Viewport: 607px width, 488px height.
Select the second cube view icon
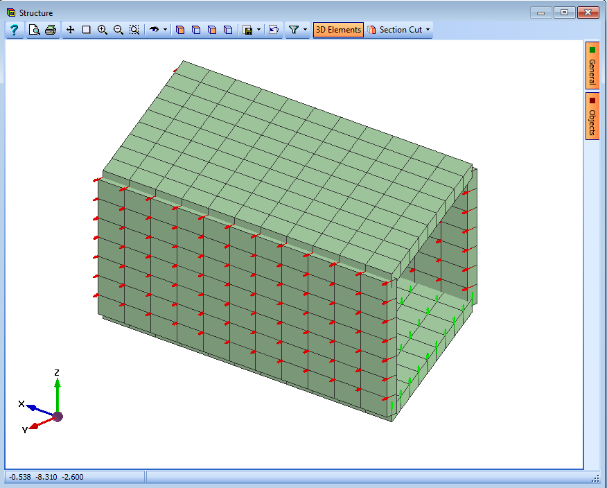tap(196, 30)
